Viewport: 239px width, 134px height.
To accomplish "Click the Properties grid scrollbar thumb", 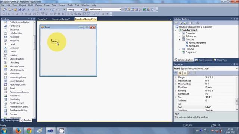I will [x=237, y=101].
